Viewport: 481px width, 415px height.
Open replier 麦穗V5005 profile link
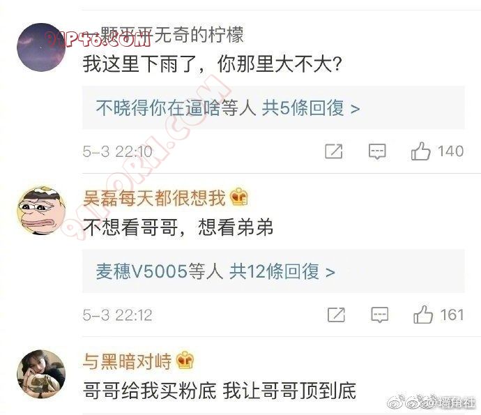click(x=142, y=271)
